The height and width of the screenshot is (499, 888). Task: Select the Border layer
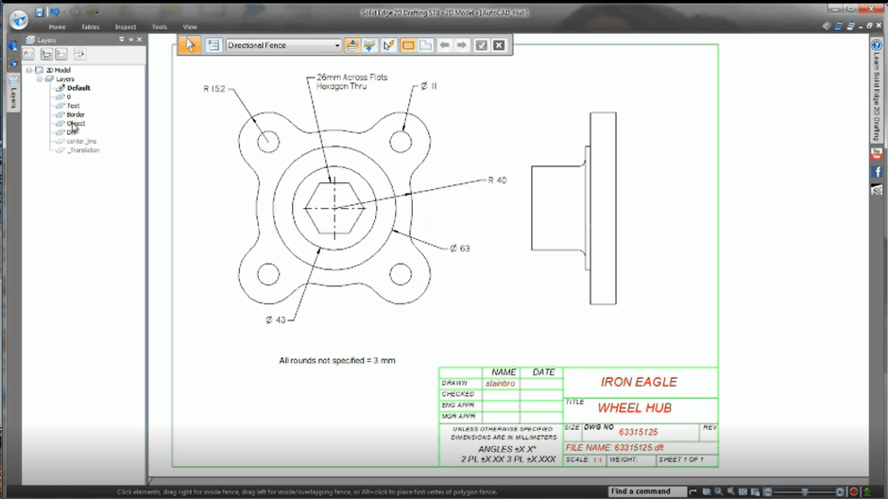(x=76, y=114)
